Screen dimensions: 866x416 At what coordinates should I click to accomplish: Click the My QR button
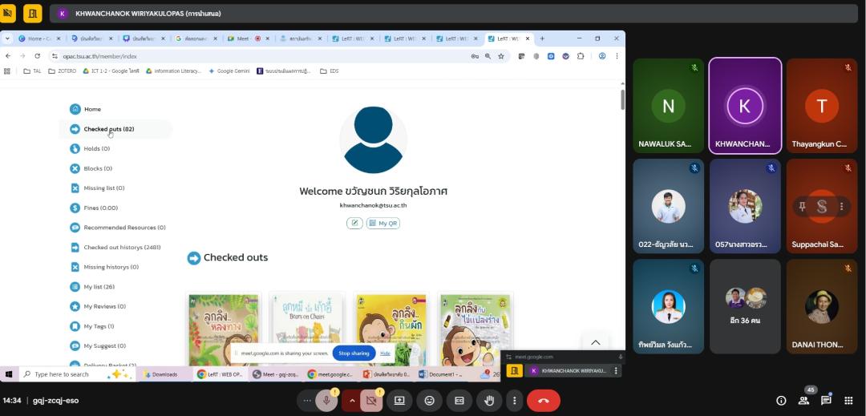click(x=383, y=223)
